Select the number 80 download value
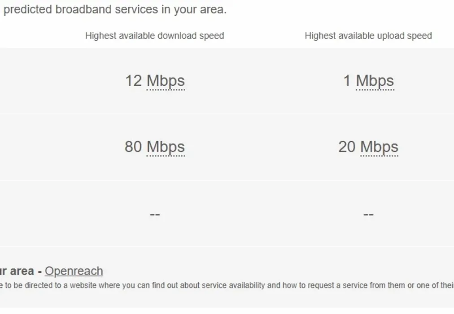This screenshot has height=314, width=454. point(133,147)
